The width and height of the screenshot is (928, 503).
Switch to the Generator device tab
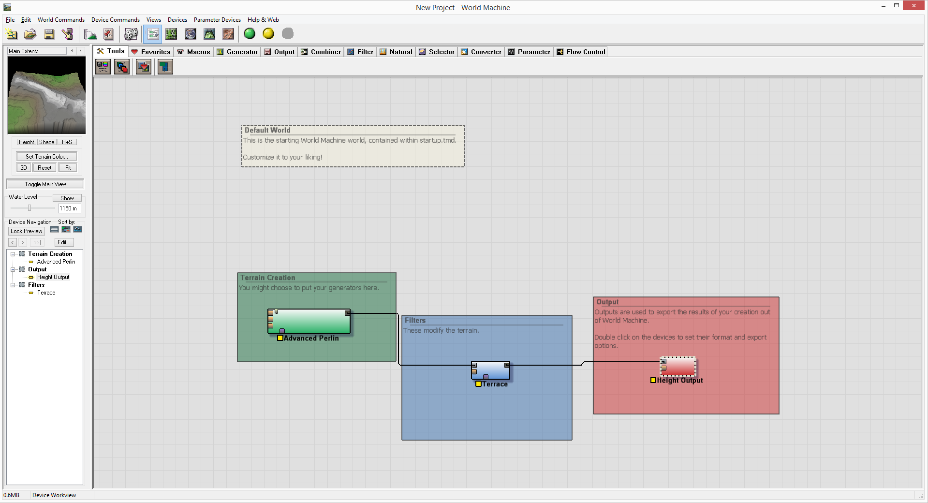(237, 52)
